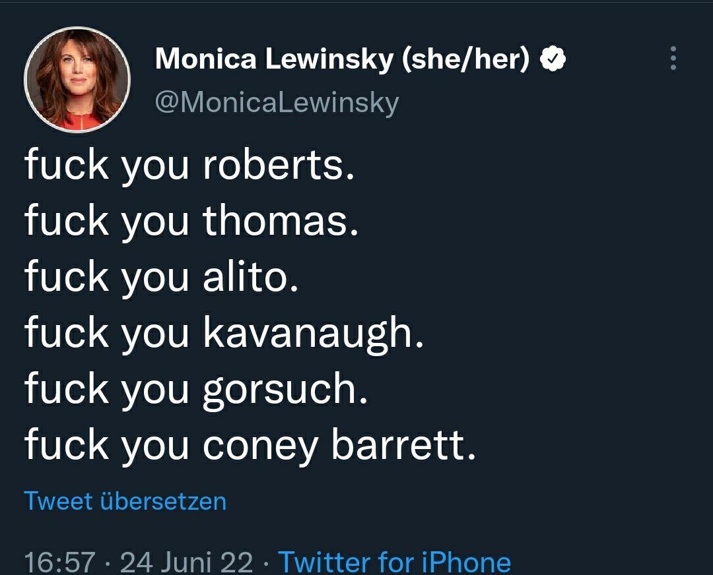Open Monica Lewinsky's profile picture
713x575 pixels.
[x=77, y=80]
